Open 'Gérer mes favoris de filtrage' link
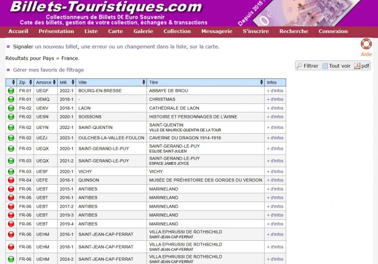The height and width of the screenshot is (264, 378). 48,70
